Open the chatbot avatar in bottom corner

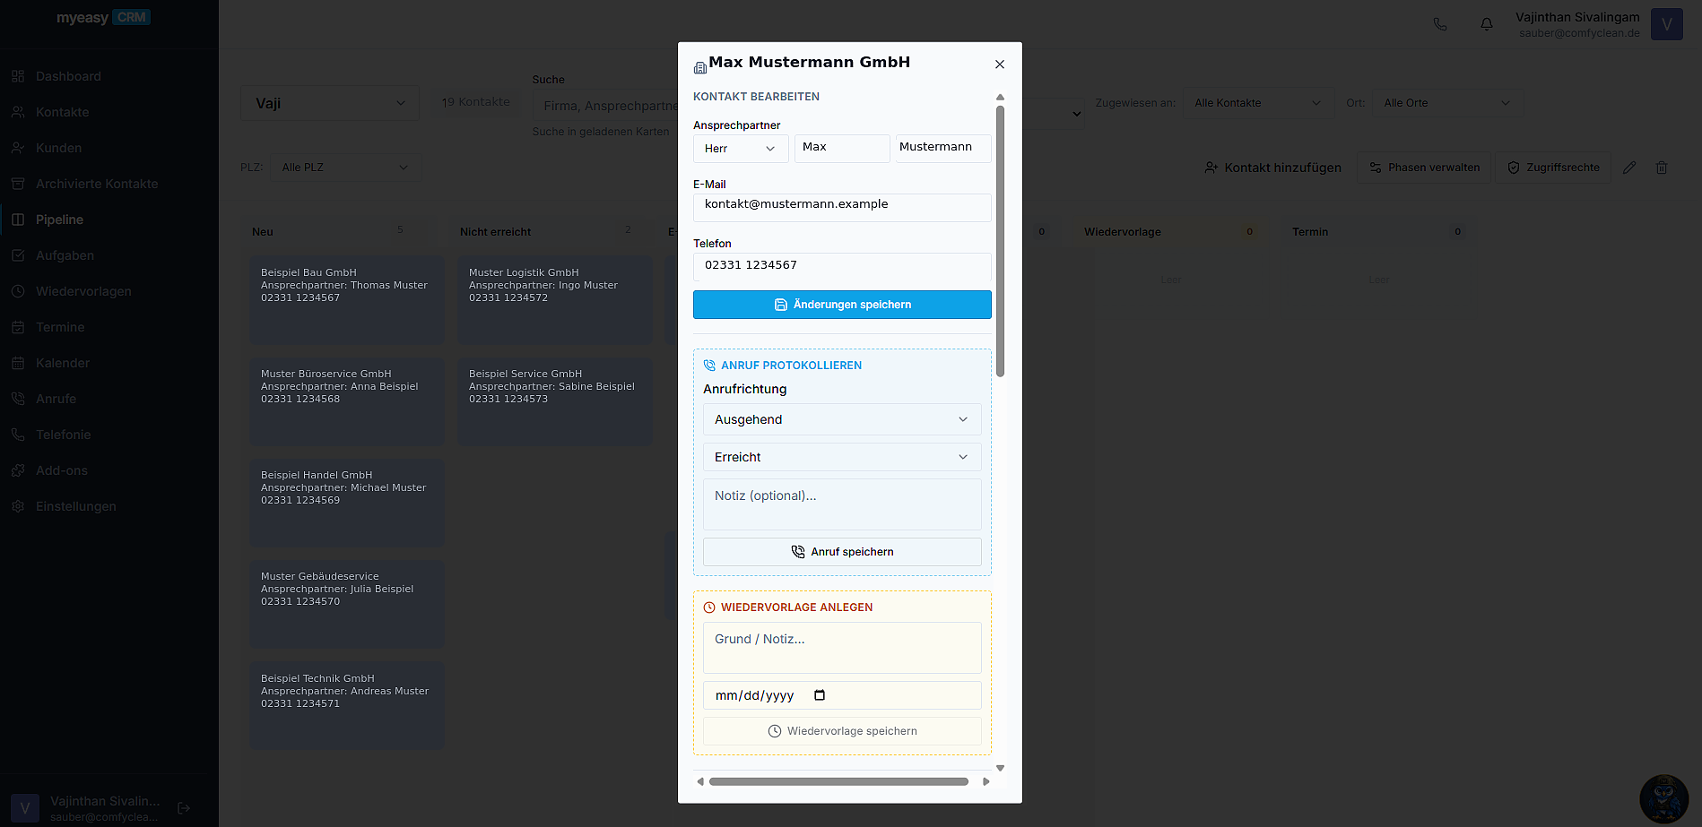coord(1664,799)
